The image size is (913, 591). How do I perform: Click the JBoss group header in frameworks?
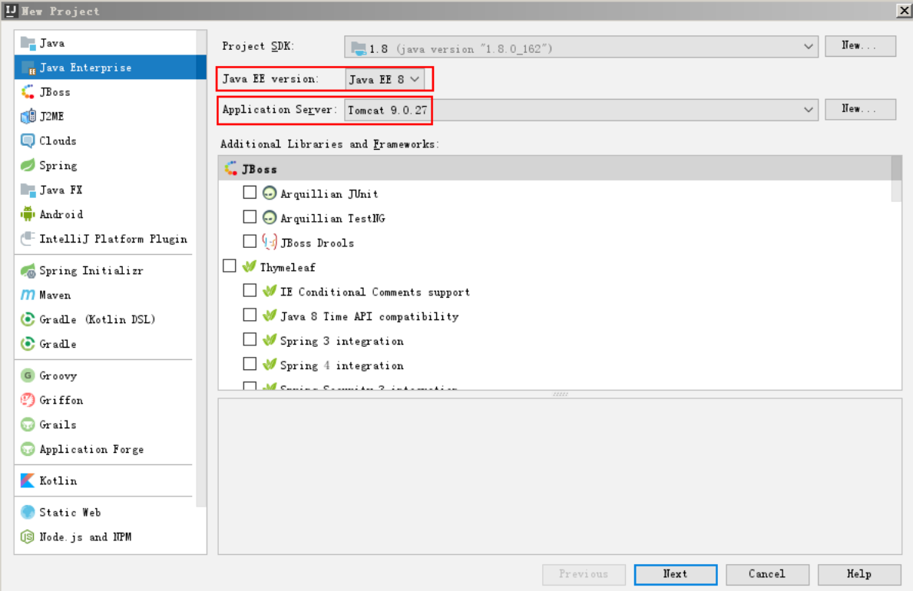pyautogui.click(x=555, y=169)
